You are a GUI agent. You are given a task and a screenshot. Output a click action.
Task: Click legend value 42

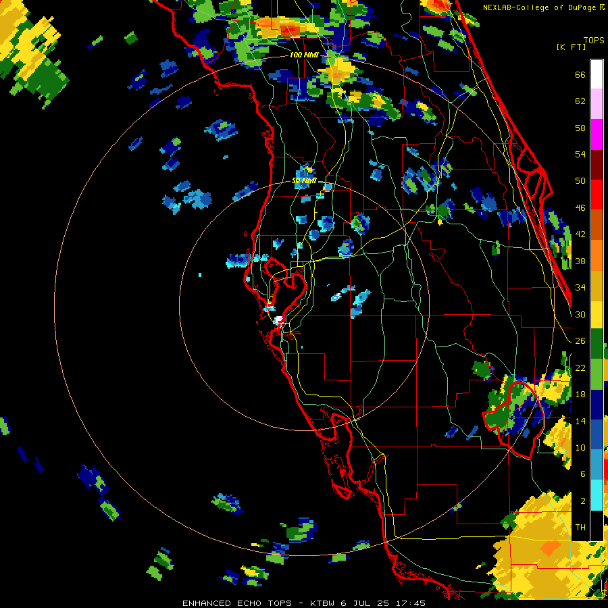pos(580,234)
